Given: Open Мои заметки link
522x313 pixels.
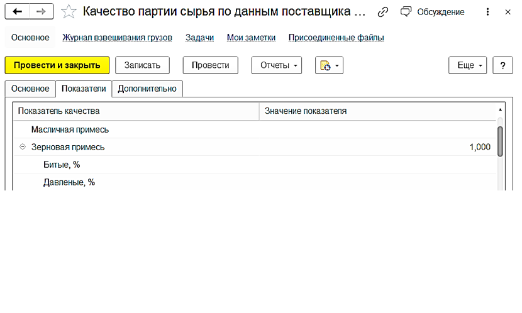Looking at the screenshot, I should (251, 38).
